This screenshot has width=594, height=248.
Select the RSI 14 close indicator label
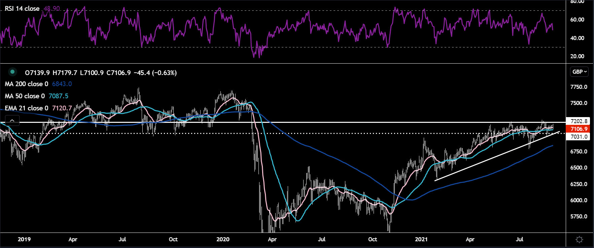click(x=22, y=8)
